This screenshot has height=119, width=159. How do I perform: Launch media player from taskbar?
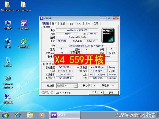click(x=42, y=115)
